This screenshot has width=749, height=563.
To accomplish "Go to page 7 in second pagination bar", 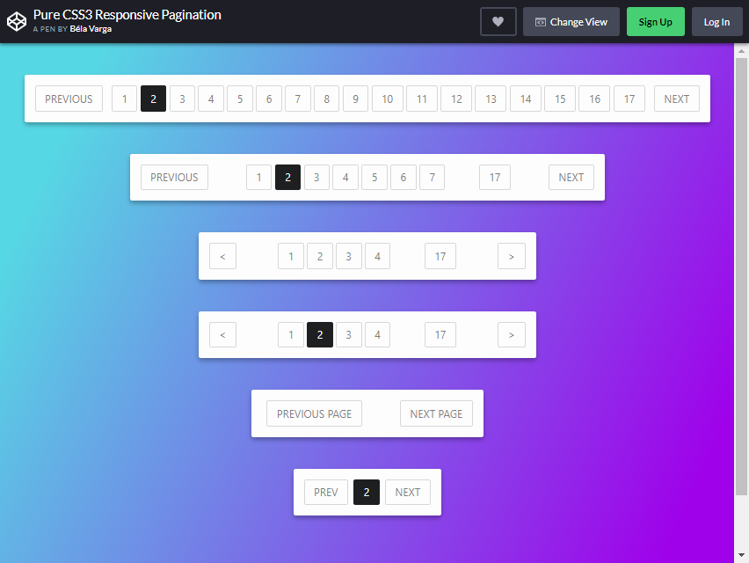I will click(432, 178).
